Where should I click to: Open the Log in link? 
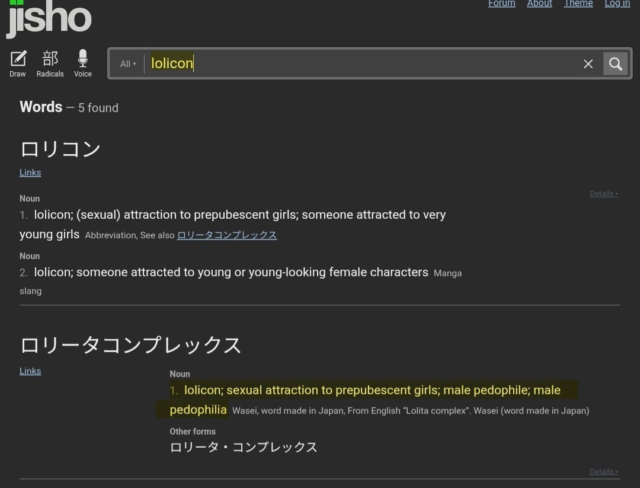pyautogui.click(x=617, y=4)
